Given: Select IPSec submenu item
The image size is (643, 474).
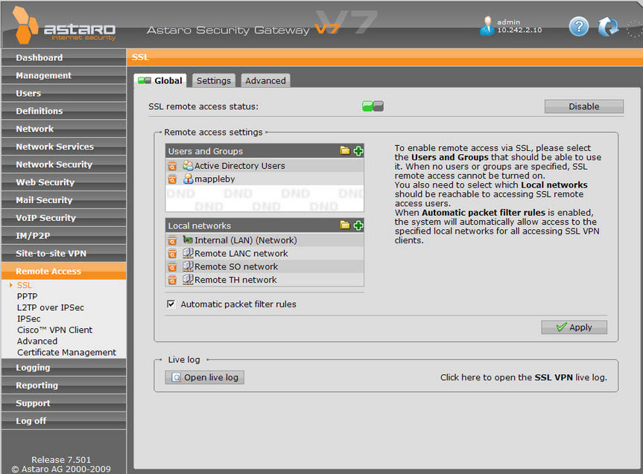Looking at the screenshot, I should [x=29, y=318].
